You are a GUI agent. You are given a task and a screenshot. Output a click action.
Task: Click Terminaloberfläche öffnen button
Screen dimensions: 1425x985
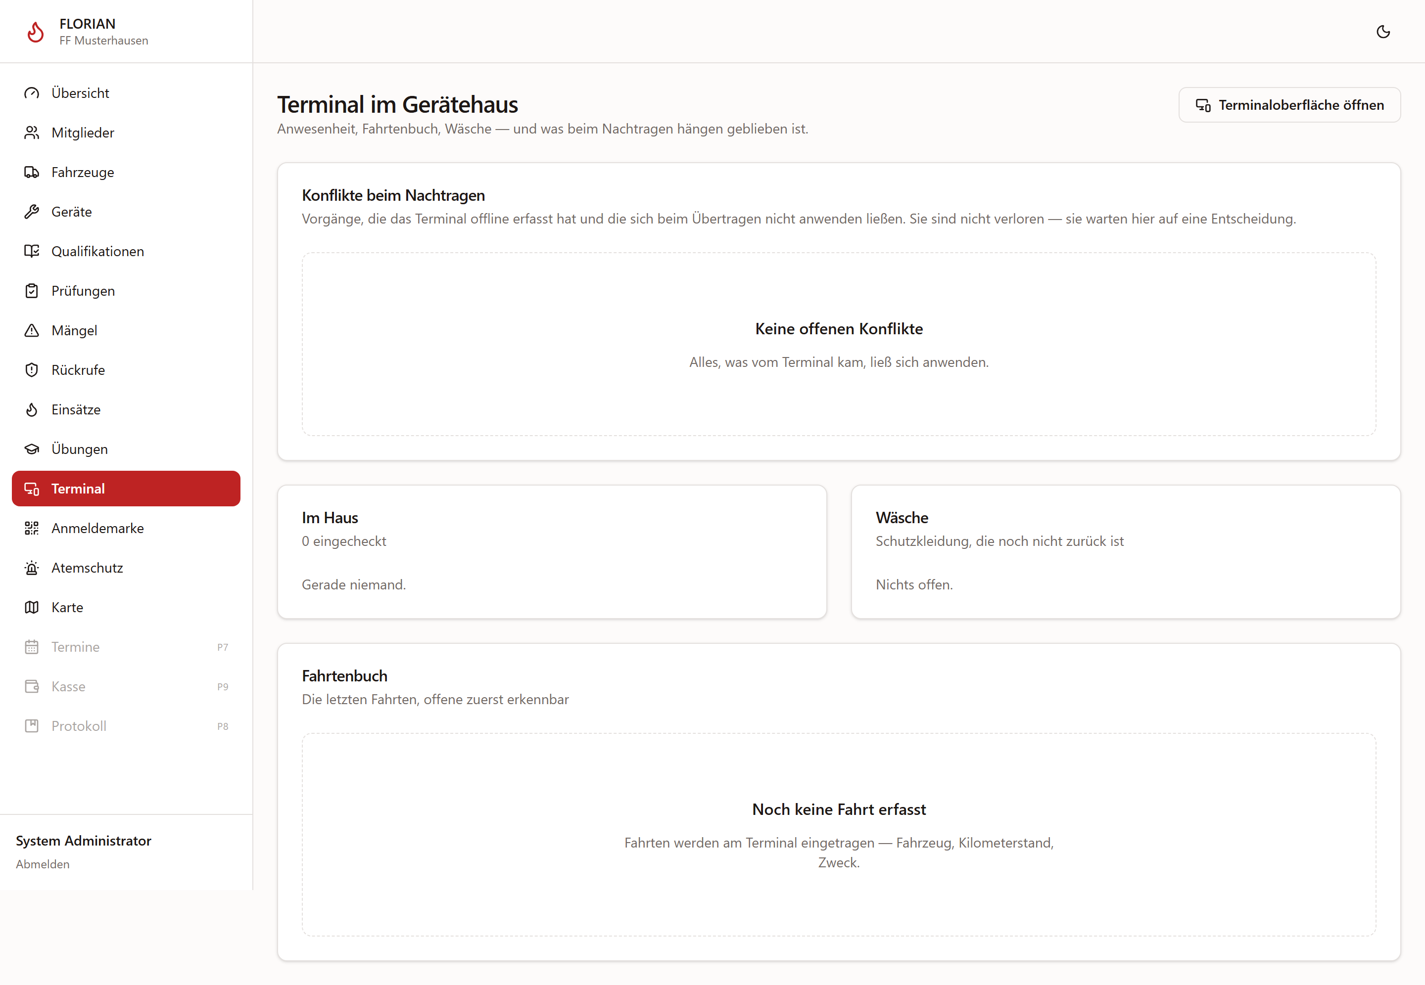coord(1289,105)
